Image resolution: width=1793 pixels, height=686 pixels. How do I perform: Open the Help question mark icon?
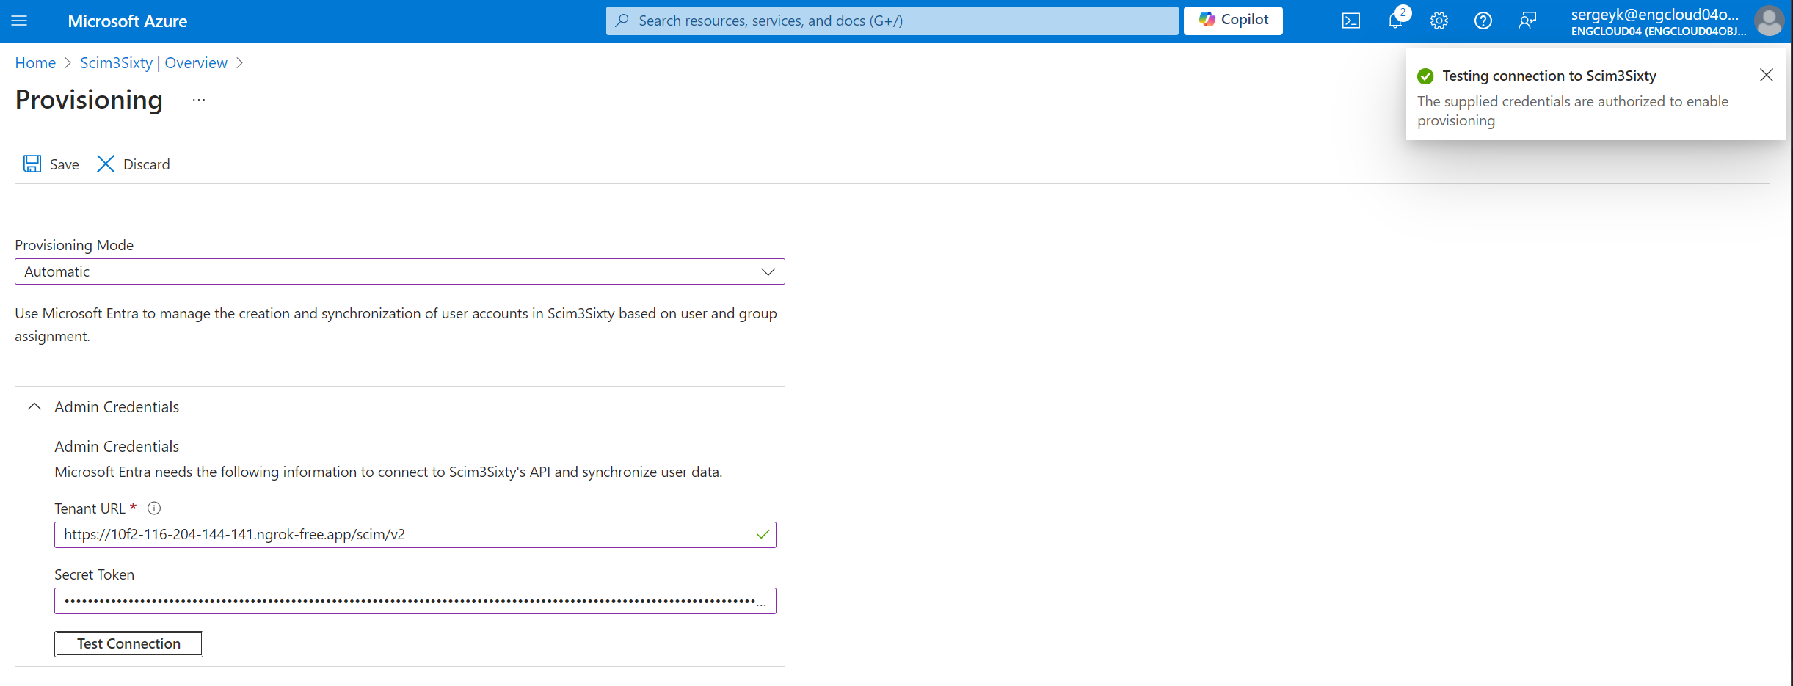1483,21
